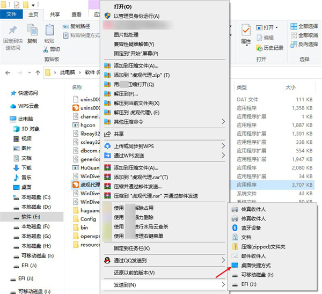Switch to the 共享 ribbon tab
The image size is (322, 294).
(x=54, y=14)
